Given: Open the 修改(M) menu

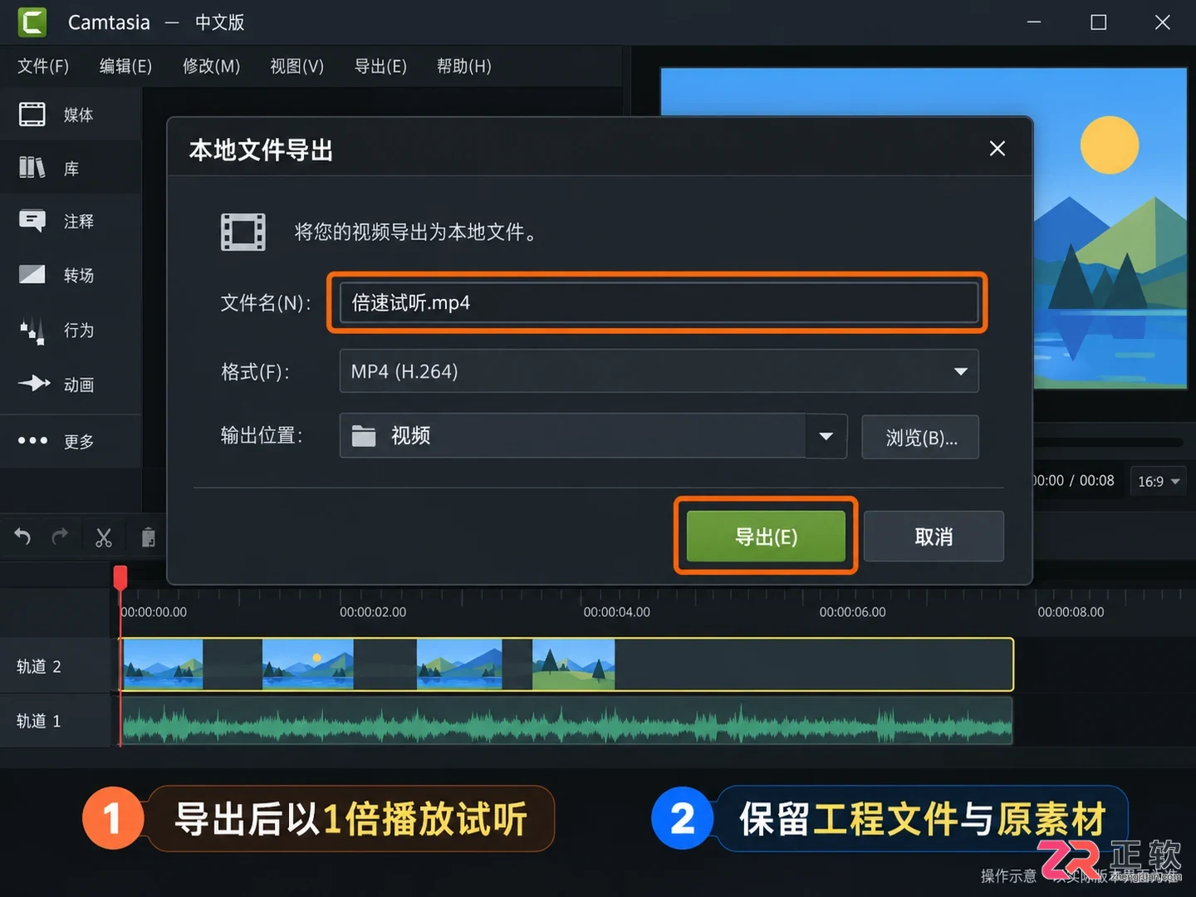Looking at the screenshot, I should (x=211, y=66).
